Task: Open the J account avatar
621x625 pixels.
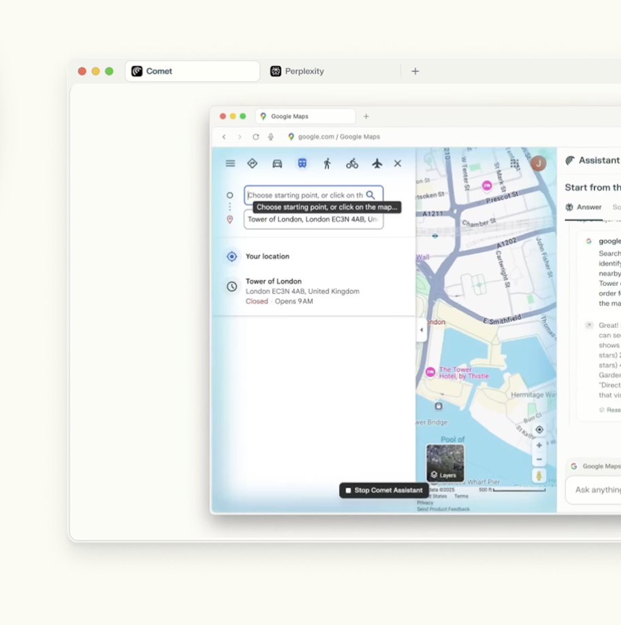Action: pos(539,164)
